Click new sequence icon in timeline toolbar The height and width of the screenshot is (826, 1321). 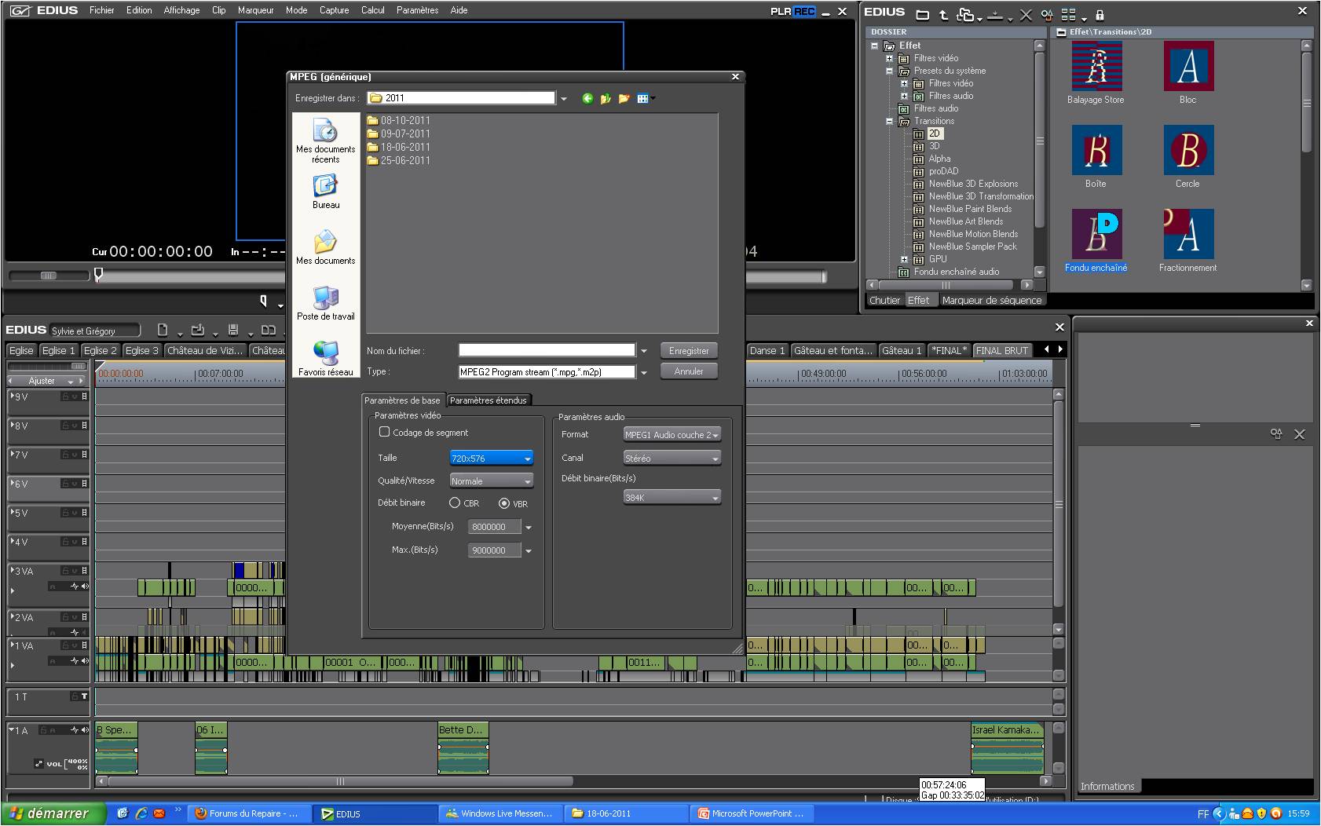click(x=163, y=330)
